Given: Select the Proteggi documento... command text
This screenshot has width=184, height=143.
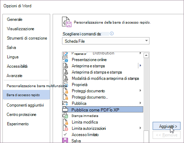Looking at the screenshot, I should (90, 97).
